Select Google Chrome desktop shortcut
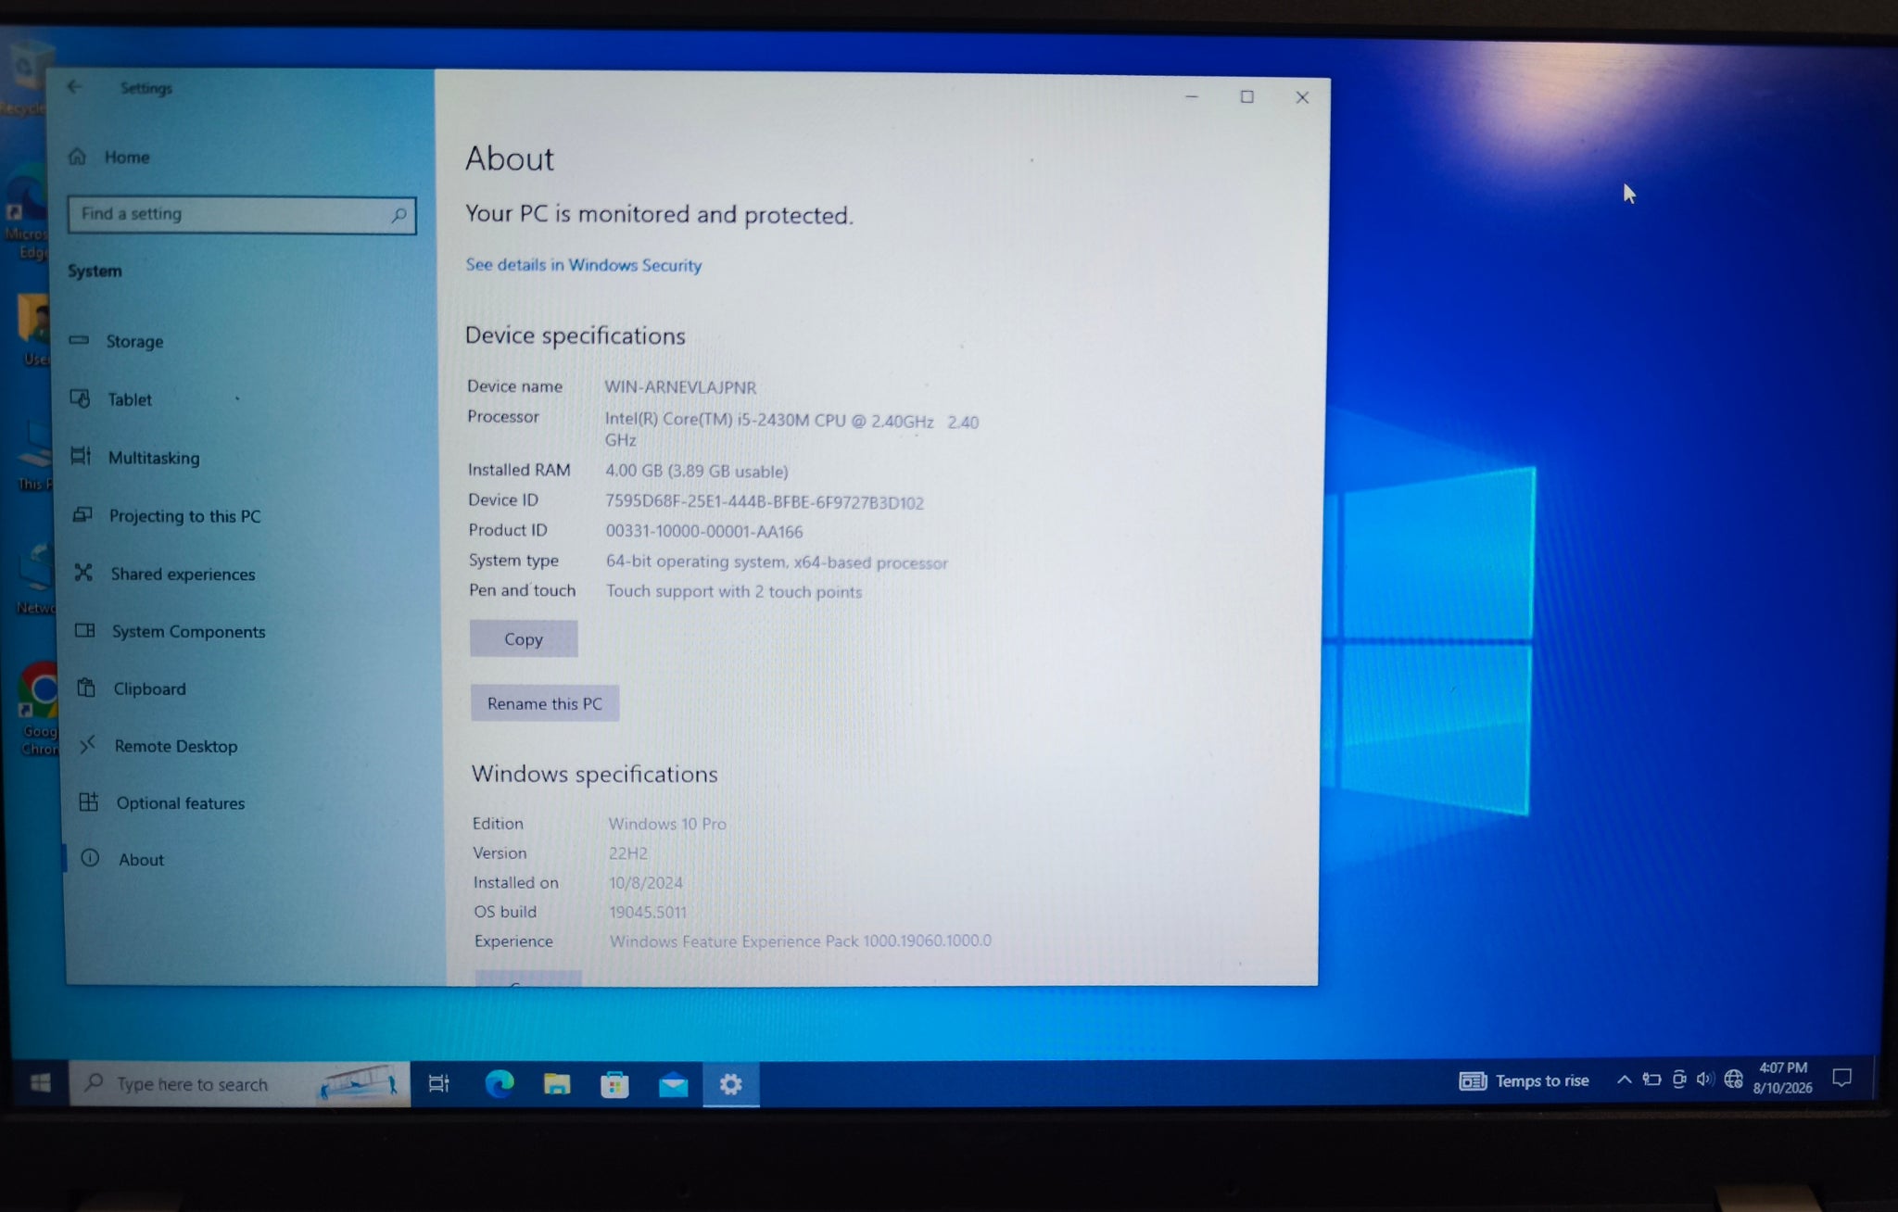This screenshot has width=1898, height=1212. [40, 709]
